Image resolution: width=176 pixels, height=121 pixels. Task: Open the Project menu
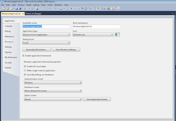coord(21,5)
